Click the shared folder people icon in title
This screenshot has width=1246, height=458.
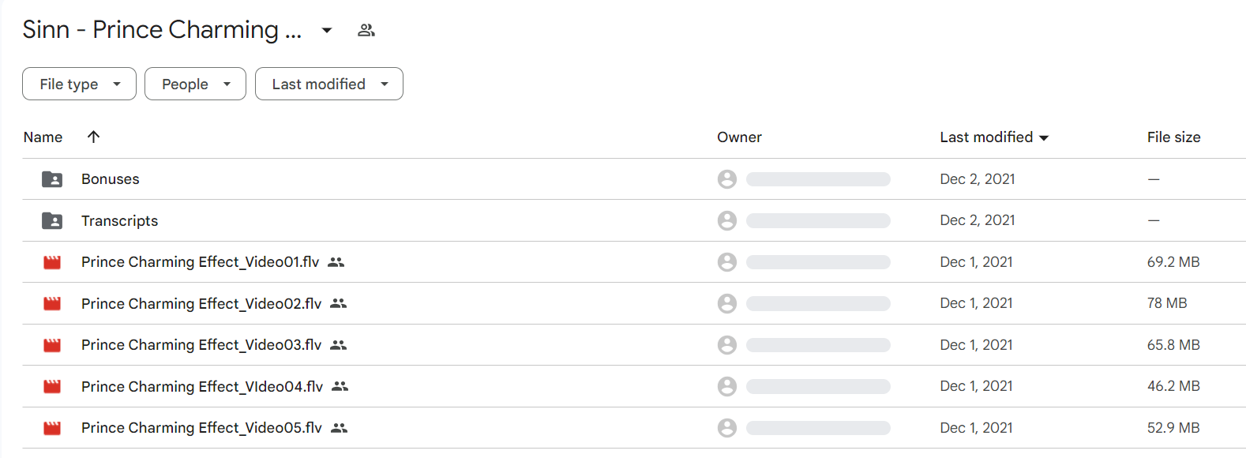(366, 30)
